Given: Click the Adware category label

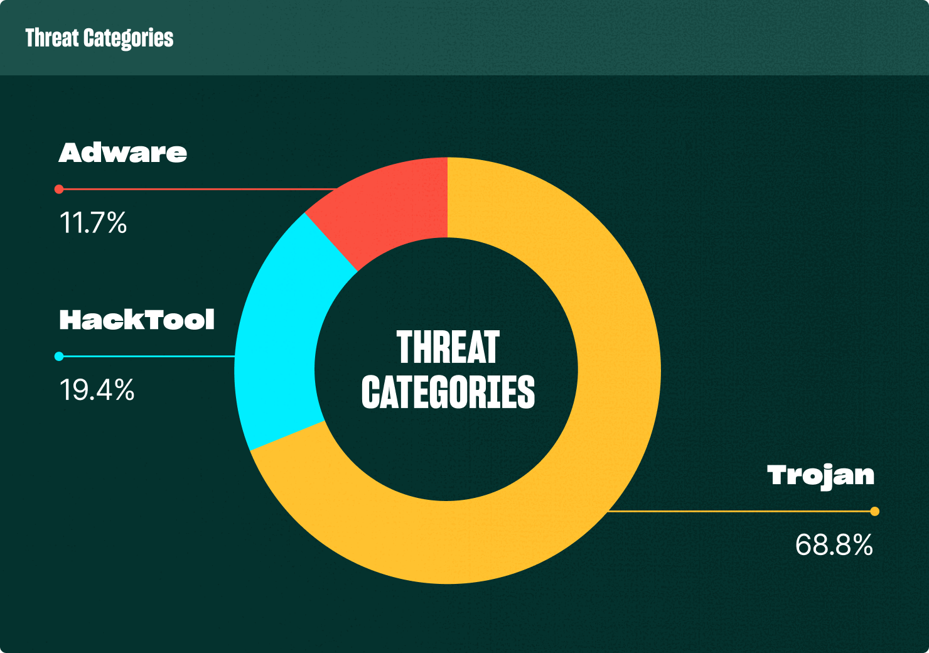Looking at the screenshot, I should (123, 153).
